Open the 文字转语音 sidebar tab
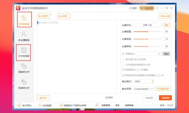The height and width of the screenshot is (113, 189). click(24, 20)
